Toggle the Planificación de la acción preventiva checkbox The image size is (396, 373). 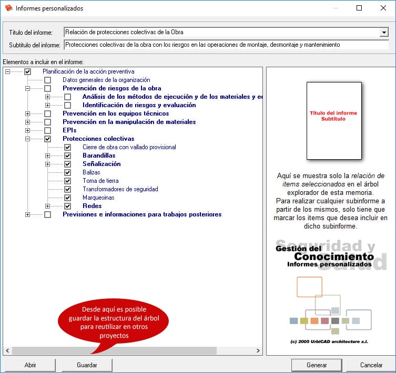click(x=27, y=71)
